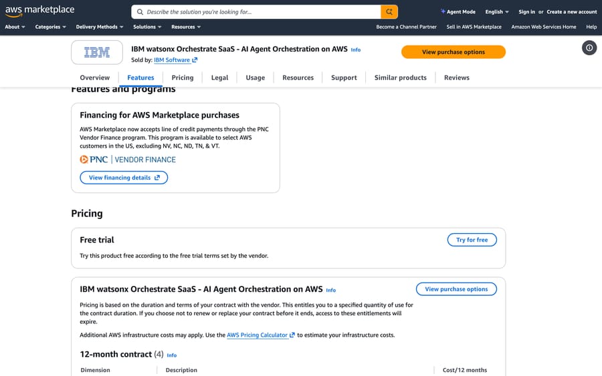The image size is (602, 376).
Task: Click external link icon beside IBM Software
Action: point(195,60)
